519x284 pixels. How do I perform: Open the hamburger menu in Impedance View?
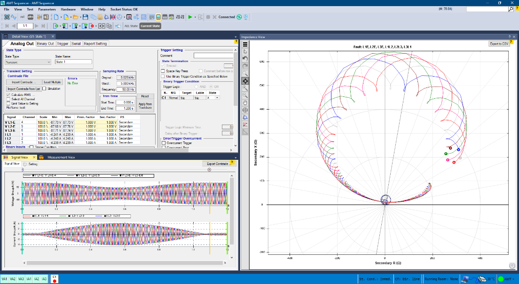click(245, 44)
